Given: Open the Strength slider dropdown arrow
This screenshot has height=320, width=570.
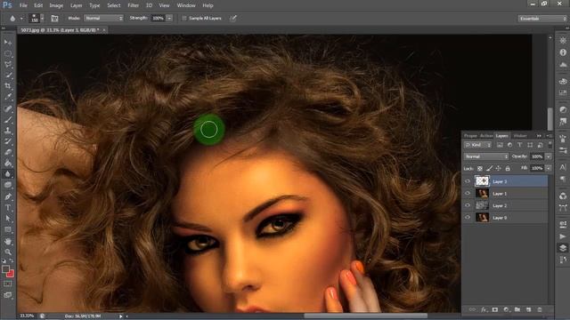Looking at the screenshot, I should pyautogui.click(x=169, y=18).
